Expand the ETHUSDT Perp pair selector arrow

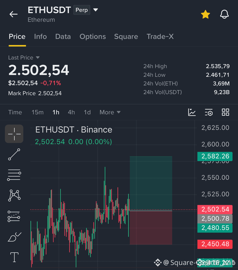click(95, 10)
